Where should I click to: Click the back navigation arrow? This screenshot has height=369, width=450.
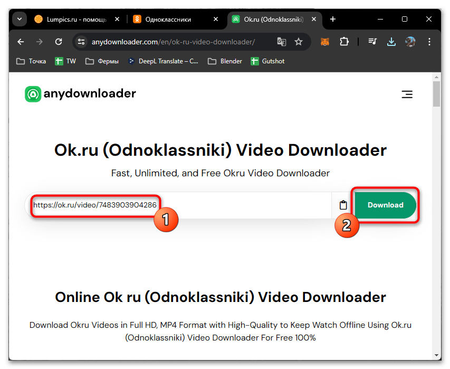(20, 41)
